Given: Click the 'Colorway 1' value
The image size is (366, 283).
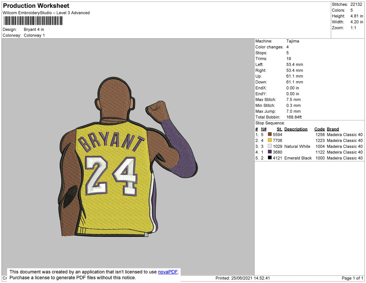Looking at the screenshot, I should (34, 35).
